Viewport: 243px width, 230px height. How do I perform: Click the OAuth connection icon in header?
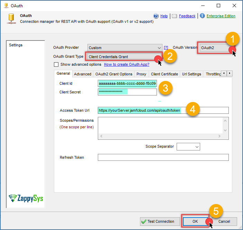(x=11, y=19)
